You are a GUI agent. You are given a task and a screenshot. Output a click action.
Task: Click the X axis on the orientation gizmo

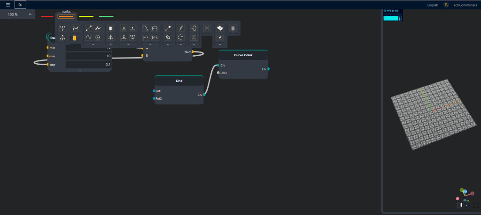pos(473,193)
